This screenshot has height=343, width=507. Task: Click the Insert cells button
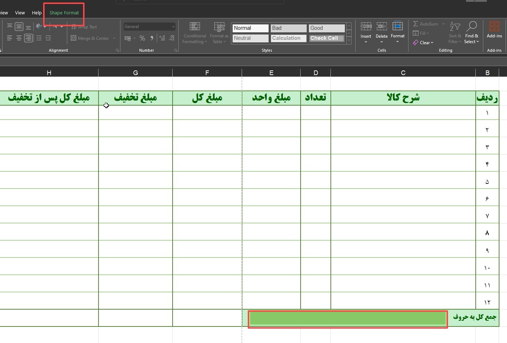click(366, 33)
